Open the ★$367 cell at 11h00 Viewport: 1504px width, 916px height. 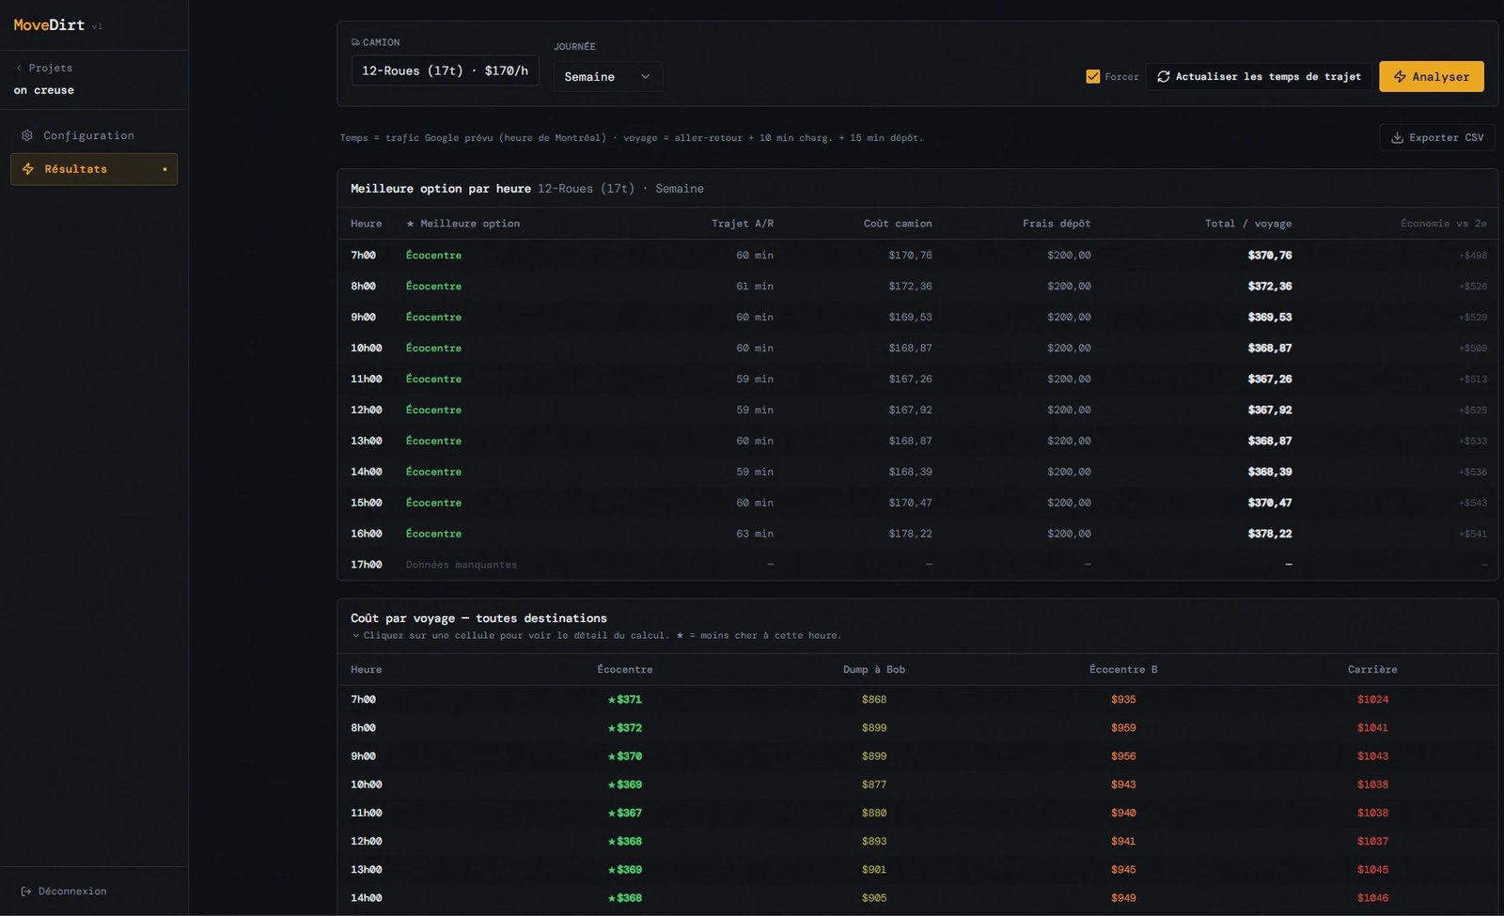[625, 813]
